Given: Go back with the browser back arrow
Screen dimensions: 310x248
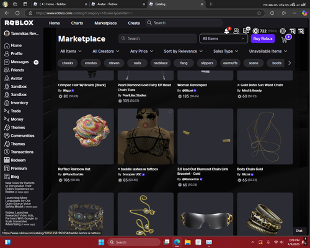Looking at the screenshot, I should (x=7, y=13).
